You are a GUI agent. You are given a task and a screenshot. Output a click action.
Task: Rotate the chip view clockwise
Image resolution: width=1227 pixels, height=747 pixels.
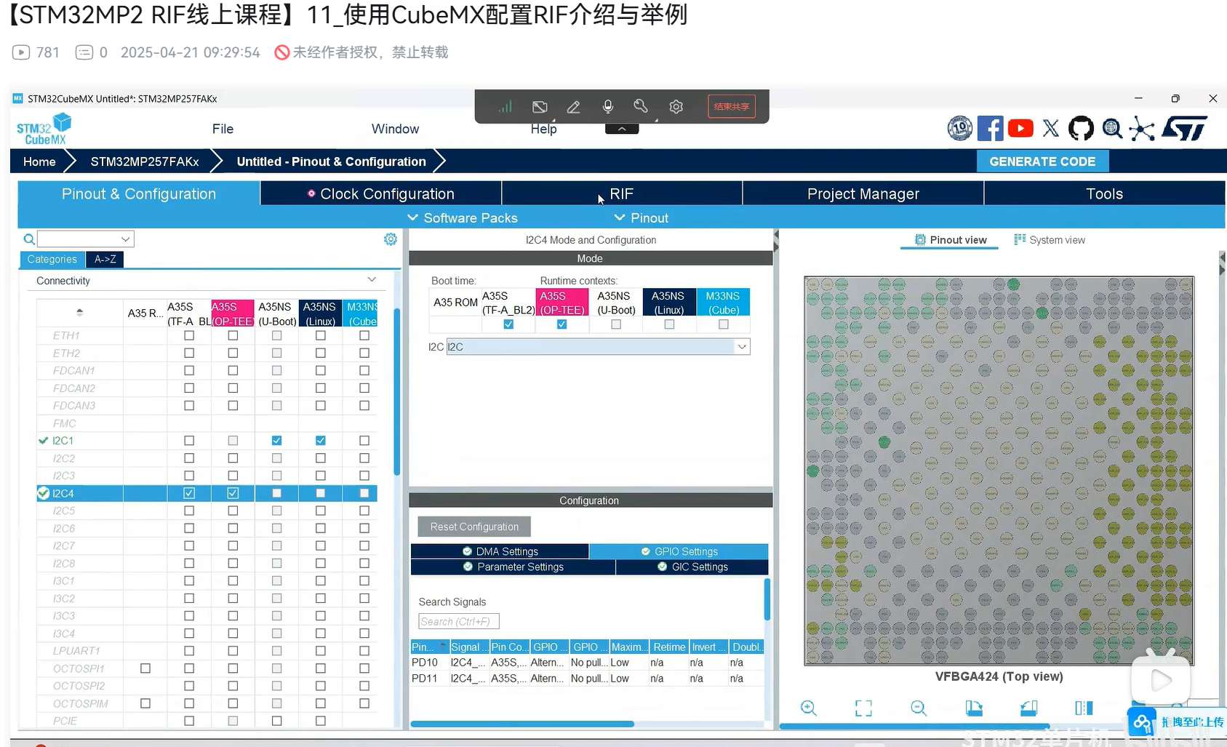click(974, 708)
